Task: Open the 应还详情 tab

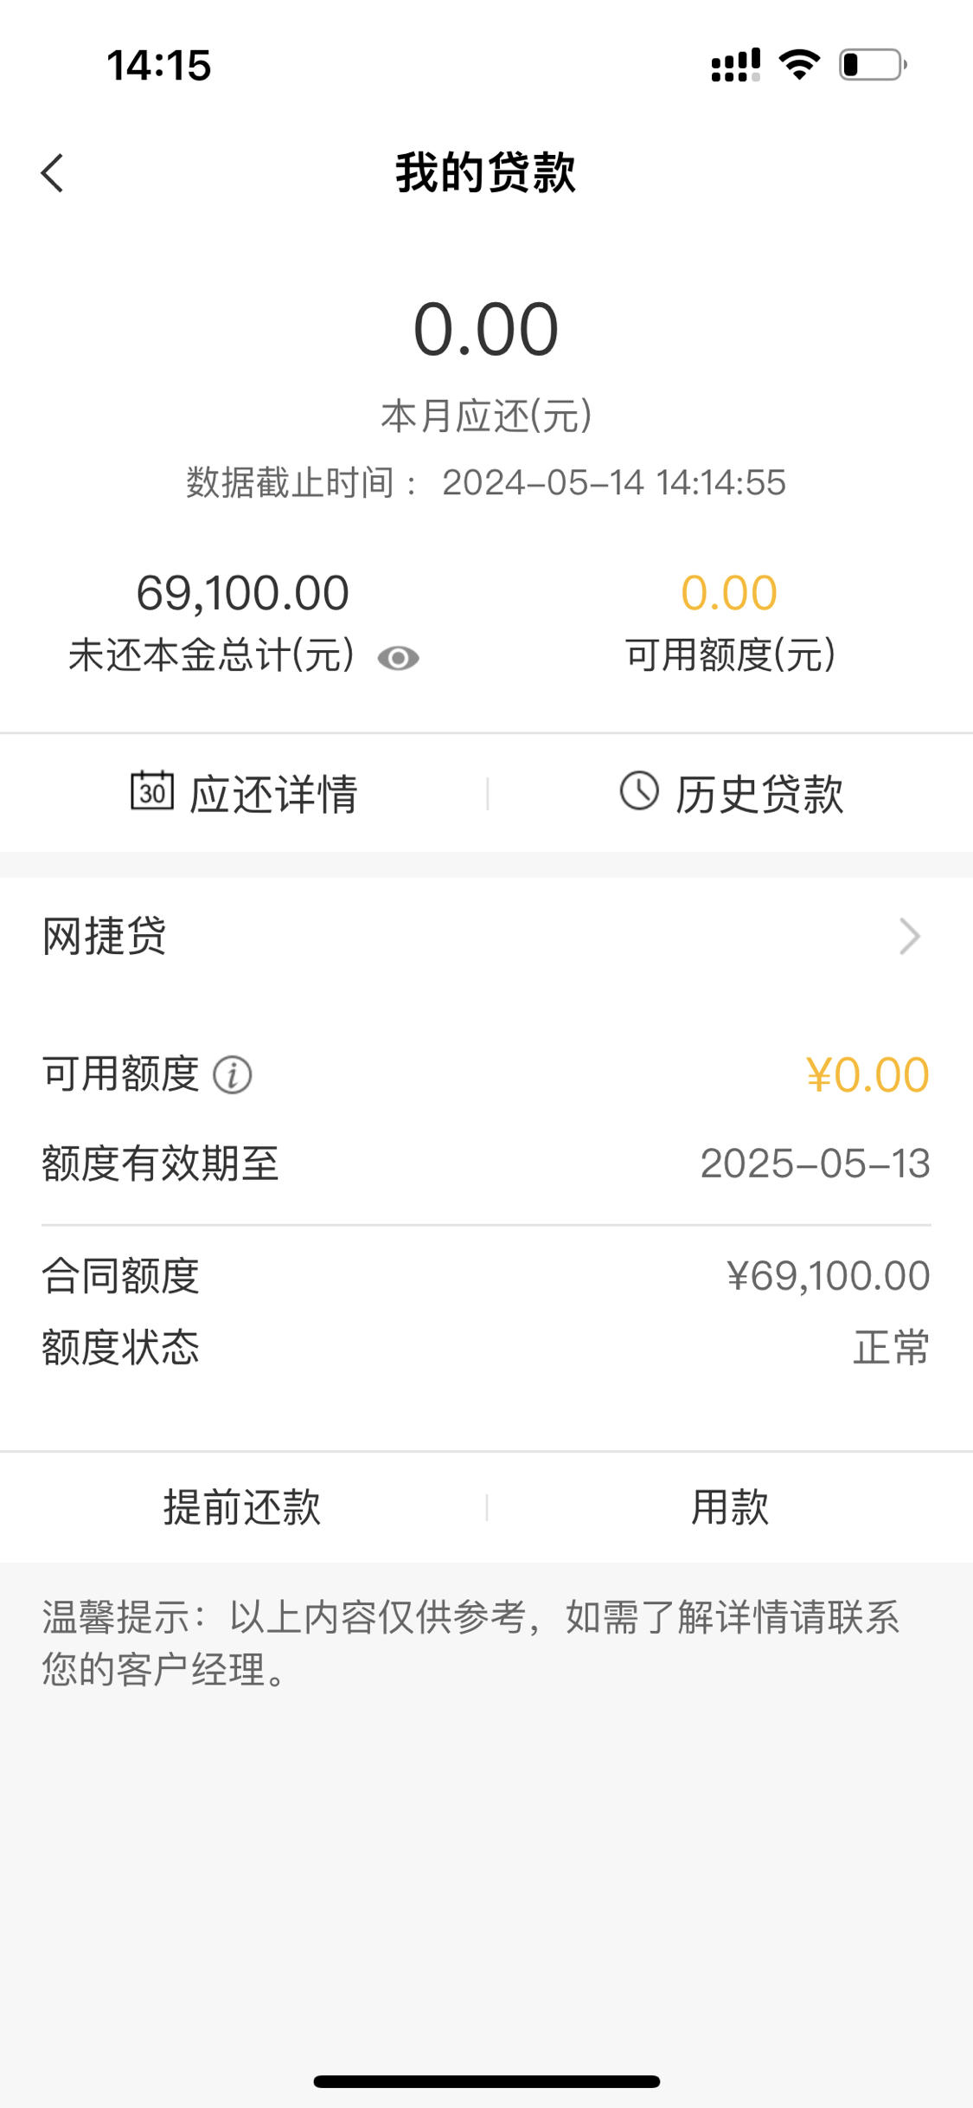Action: tap(244, 793)
